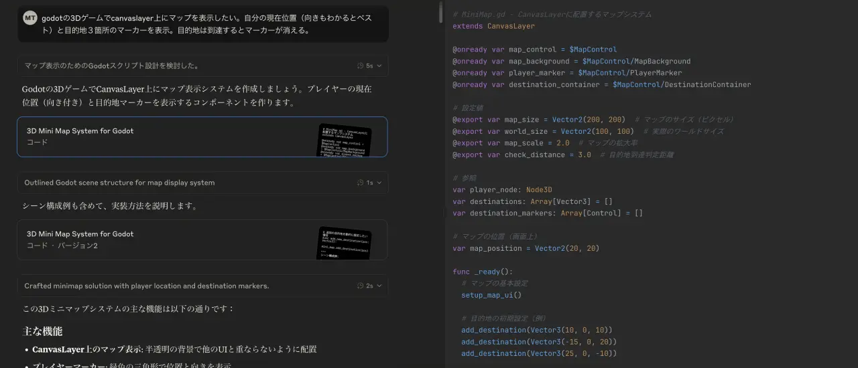858x368 pixels.
Task: Click the '主な機能' heading
Action: 42,331
